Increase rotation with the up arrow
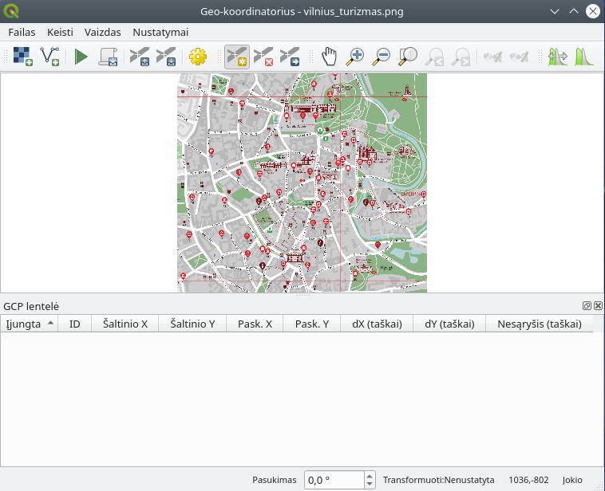 click(370, 476)
